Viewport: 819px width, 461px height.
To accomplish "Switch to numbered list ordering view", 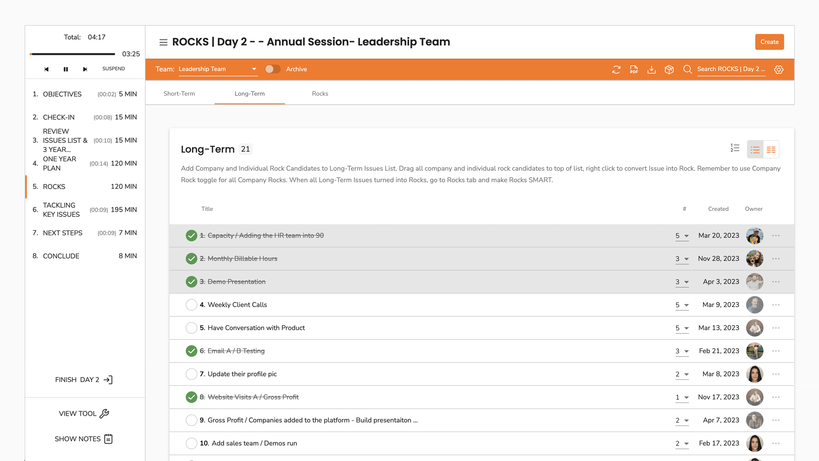I will (x=735, y=148).
